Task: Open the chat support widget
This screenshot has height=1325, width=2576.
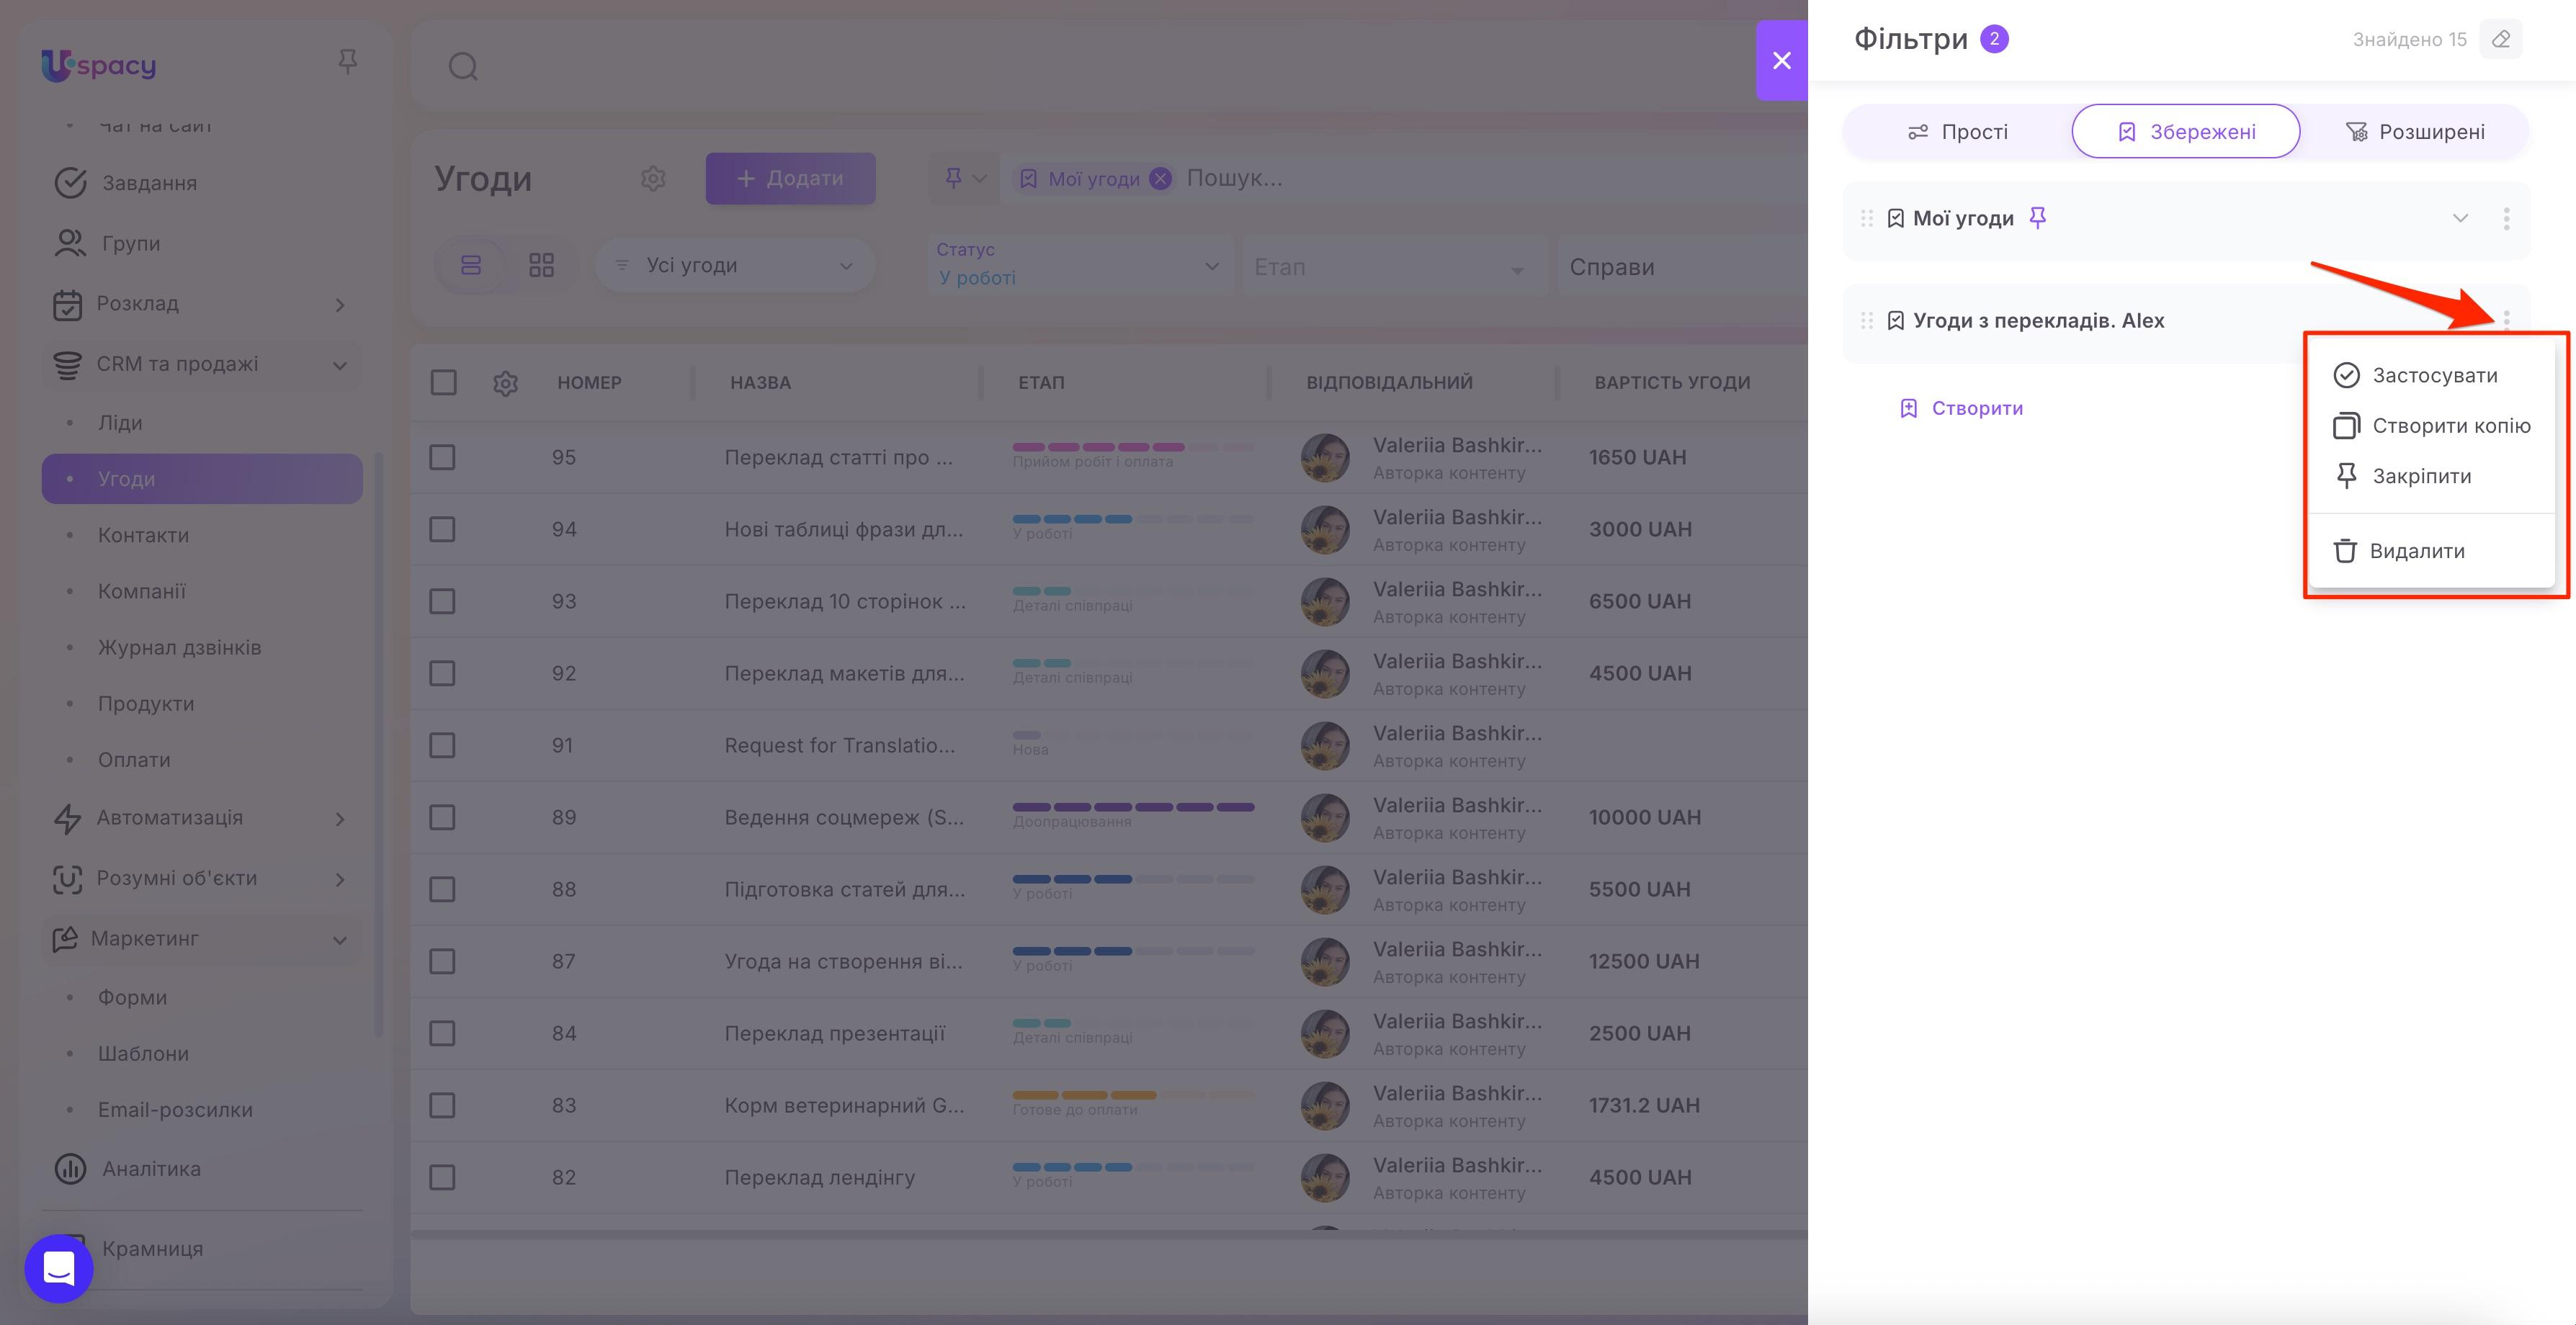Action: click(59, 1268)
